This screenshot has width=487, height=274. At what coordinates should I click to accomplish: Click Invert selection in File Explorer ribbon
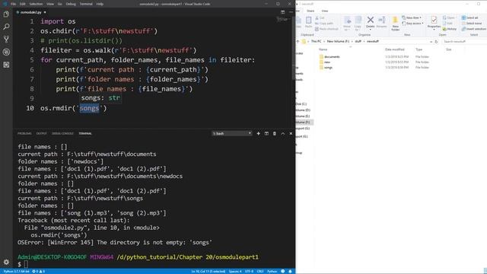pyautogui.click(x=473, y=29)
